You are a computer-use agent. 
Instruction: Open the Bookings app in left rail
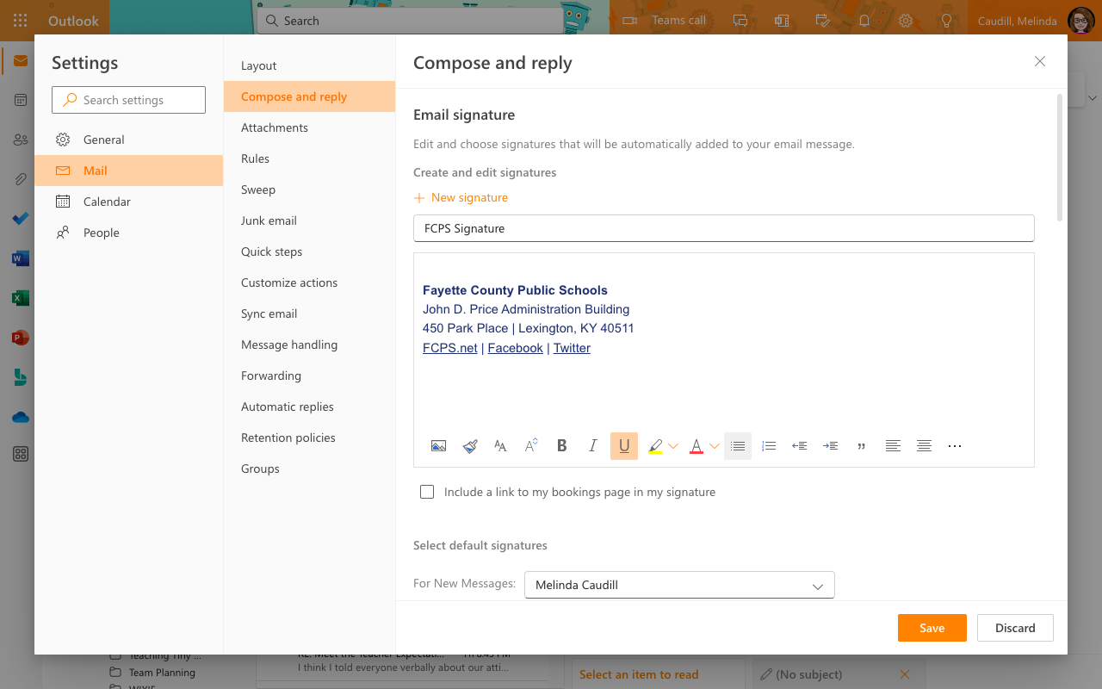21,377
